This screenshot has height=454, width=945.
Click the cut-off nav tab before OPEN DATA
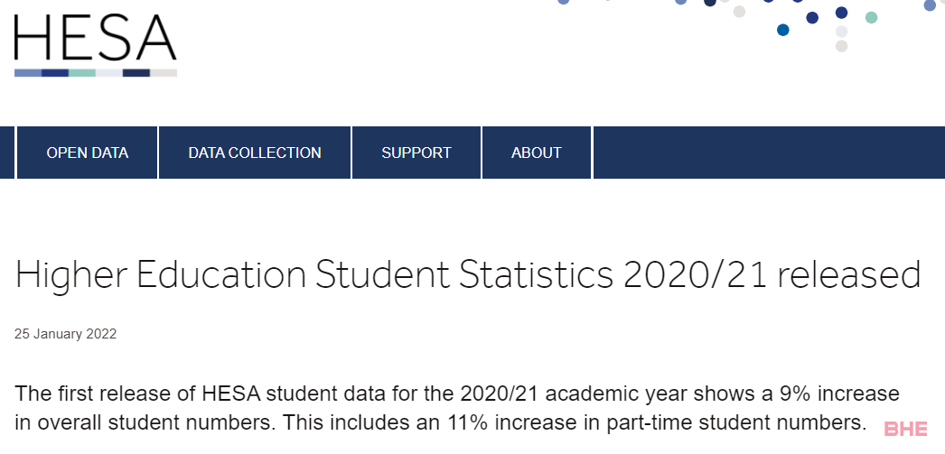coord(6,153)
